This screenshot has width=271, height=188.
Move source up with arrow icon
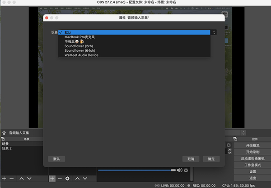pos(77,179)
